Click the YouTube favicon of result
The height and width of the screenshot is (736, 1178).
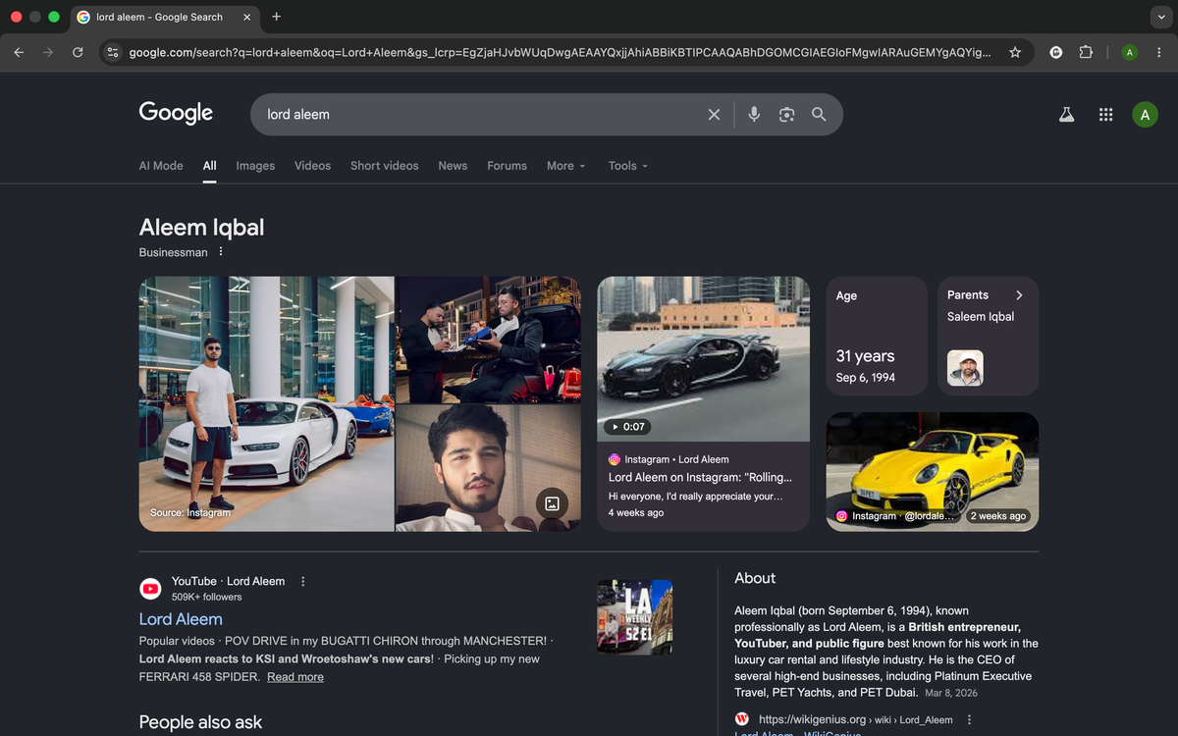click(150, 589)
